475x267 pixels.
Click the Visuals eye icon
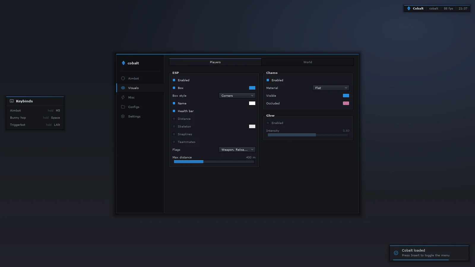click(123, 88)
